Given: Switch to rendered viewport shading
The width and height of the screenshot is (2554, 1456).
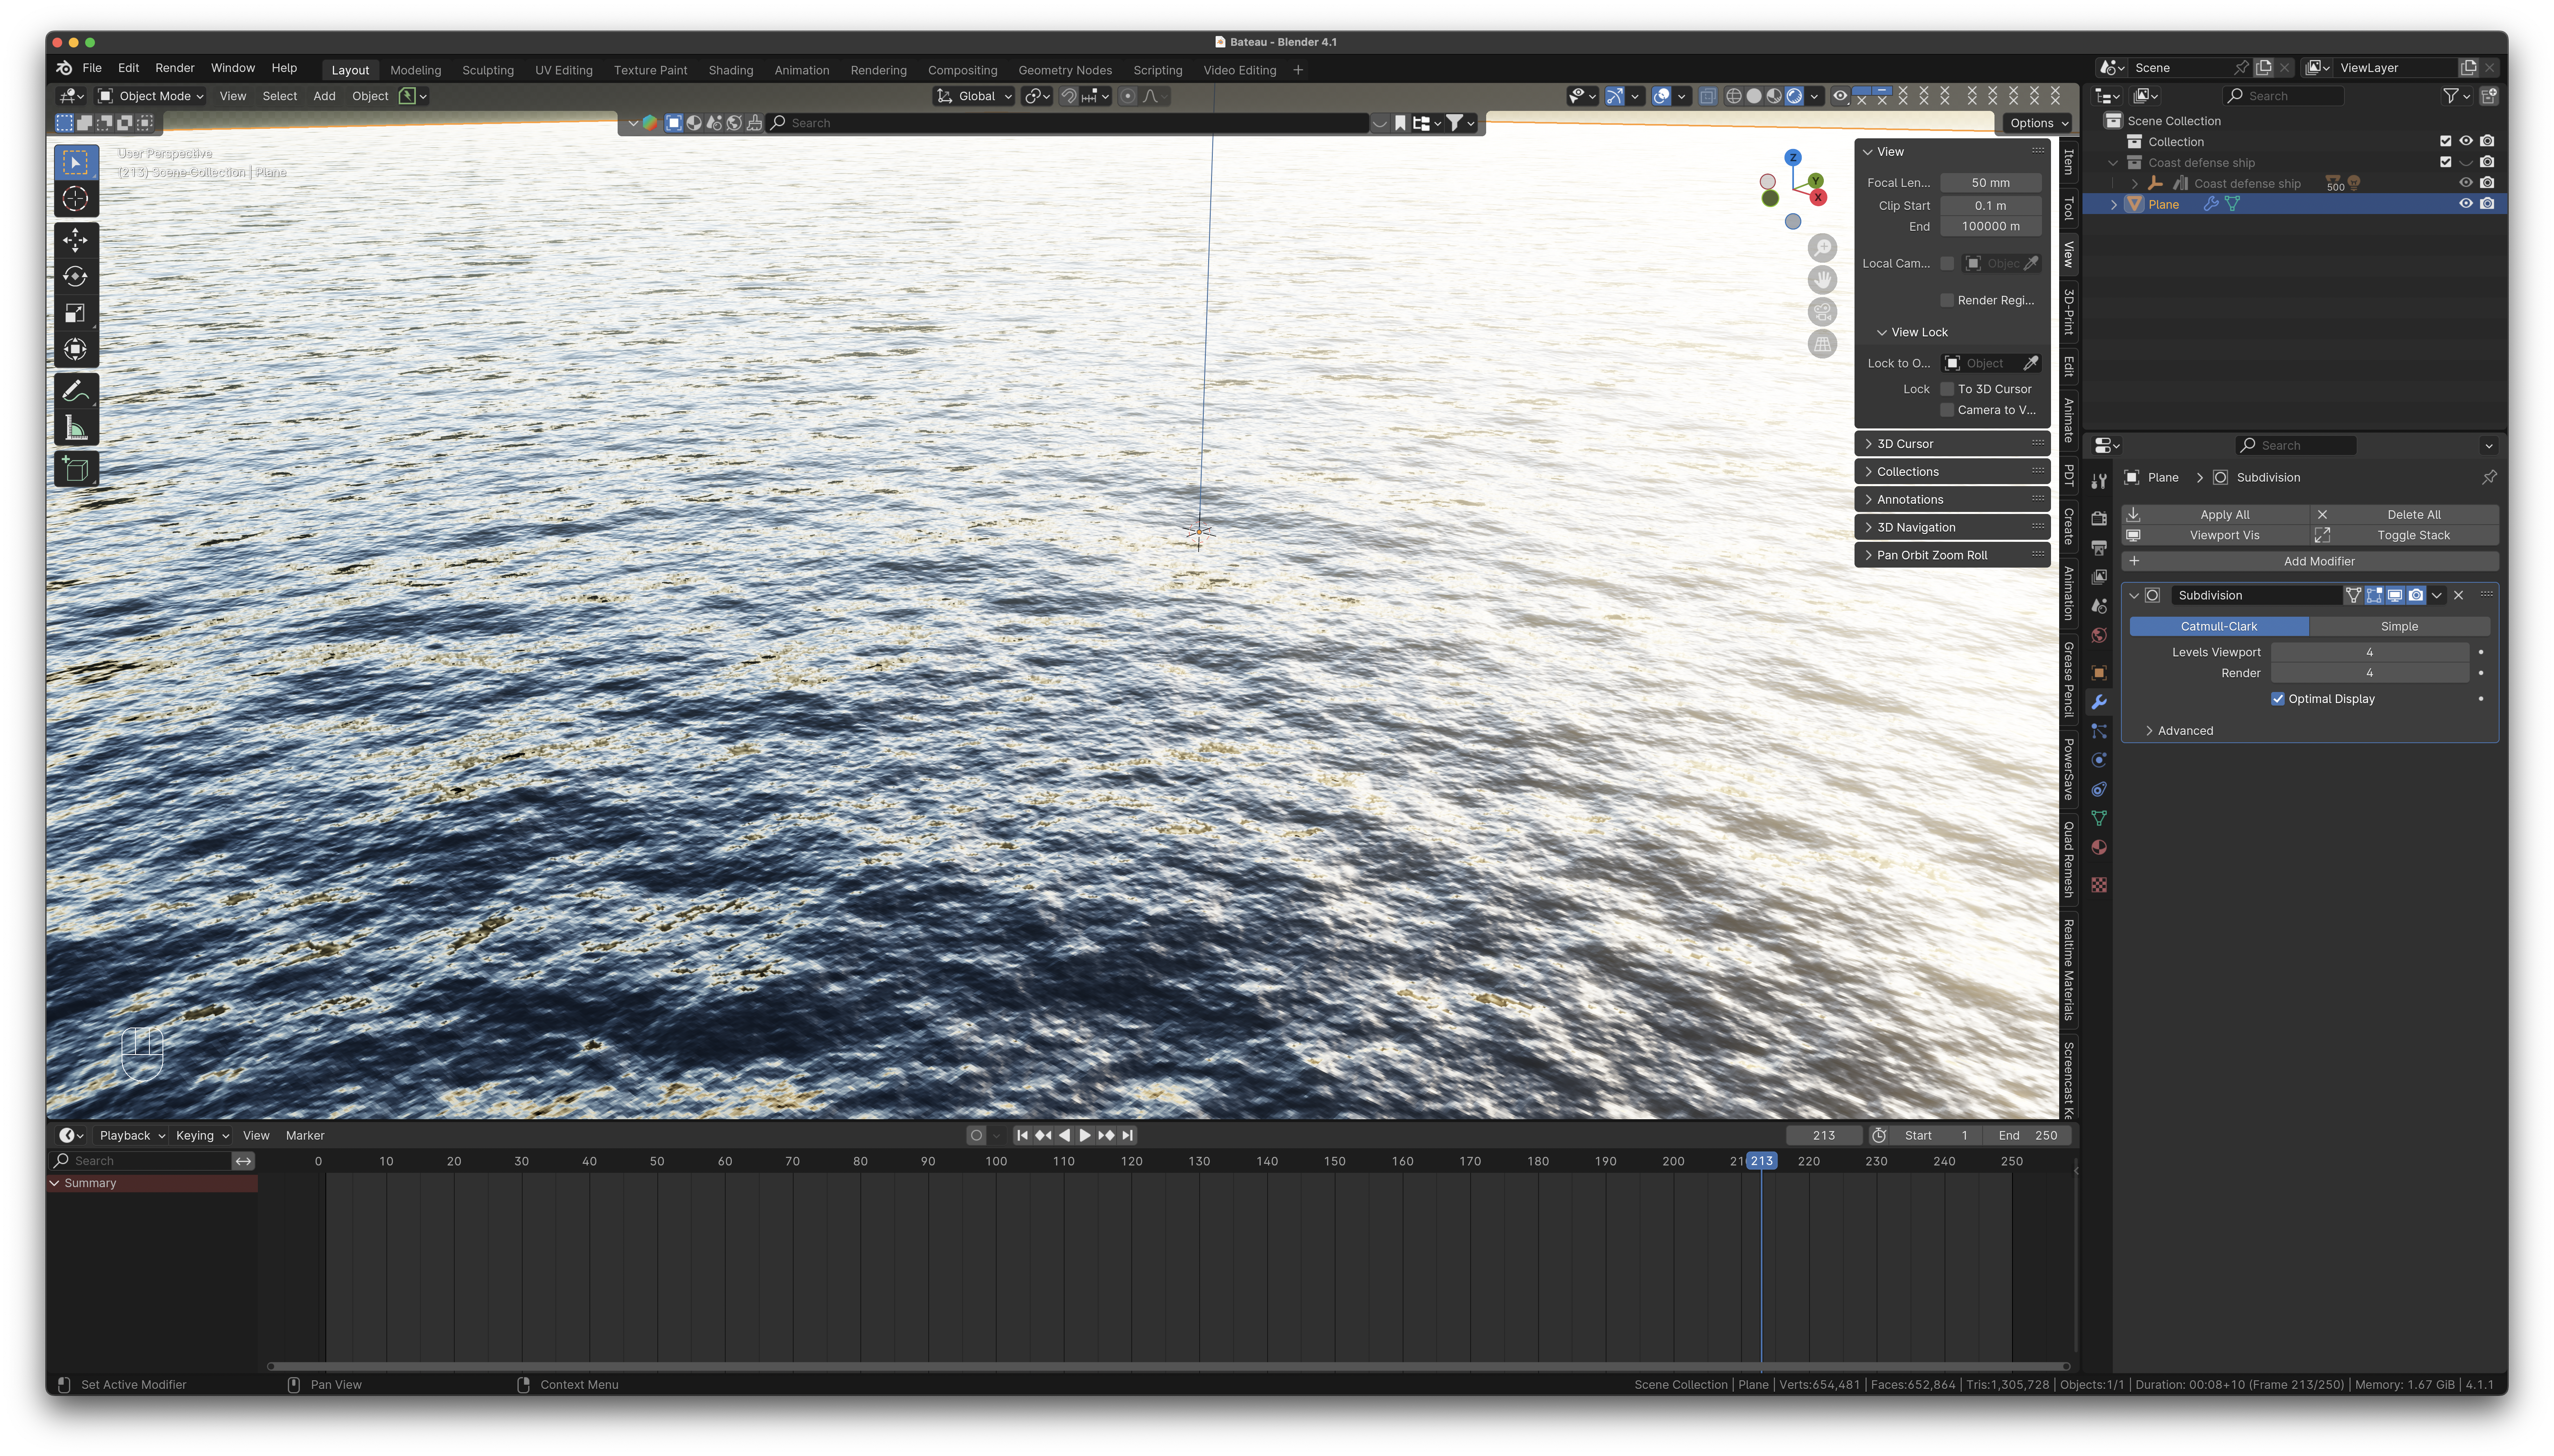Looking at the screenshot, I should [1794, 96].
